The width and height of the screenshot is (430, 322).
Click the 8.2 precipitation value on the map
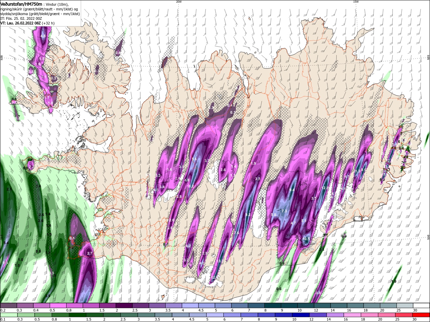(x=191, y=186)
